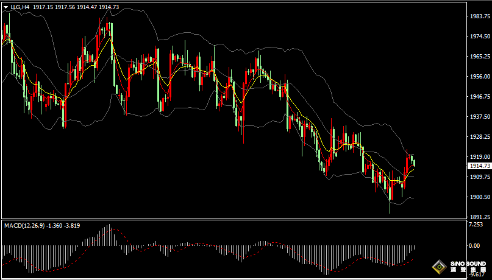492x280 pixels.
Task: Click the 1974.50 price axis label
Action: point(479,37)
